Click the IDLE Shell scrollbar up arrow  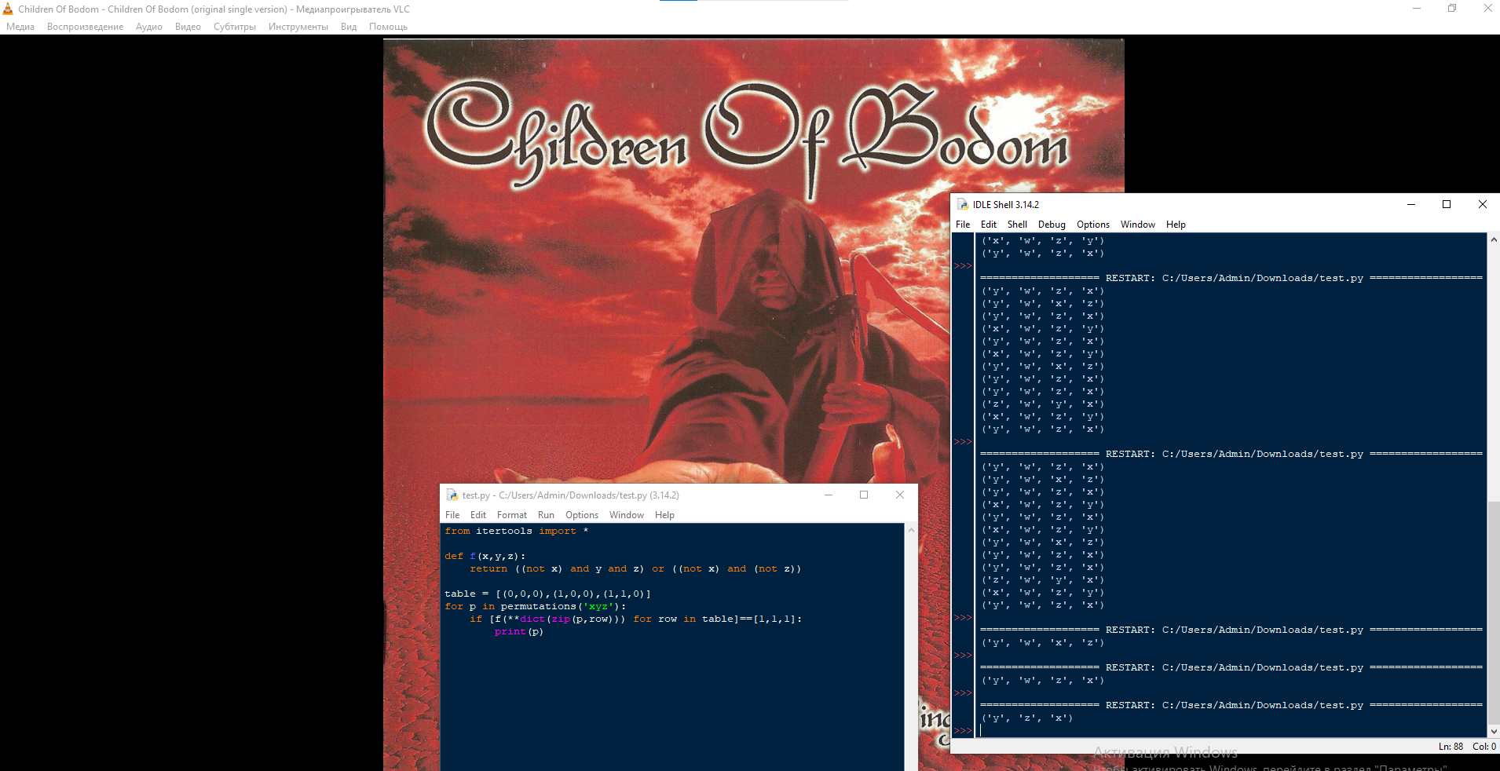[x=1494, y=239]
